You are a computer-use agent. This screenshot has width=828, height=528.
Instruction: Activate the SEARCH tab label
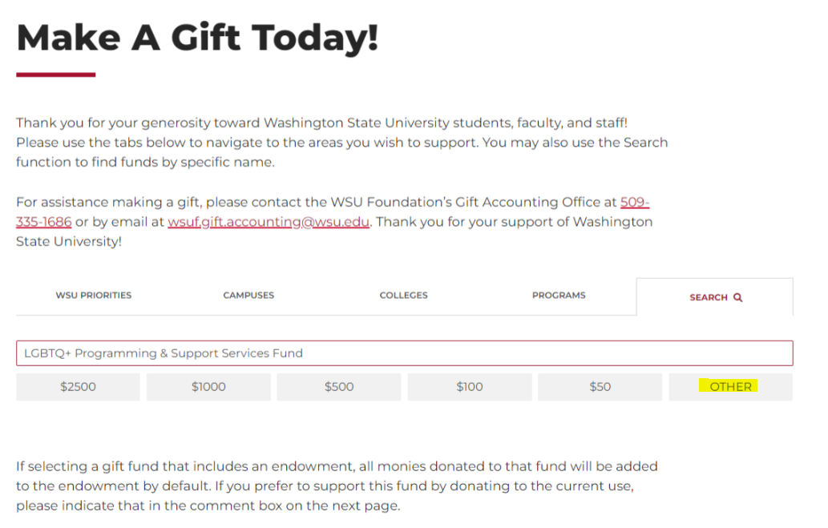click(708, 298)
